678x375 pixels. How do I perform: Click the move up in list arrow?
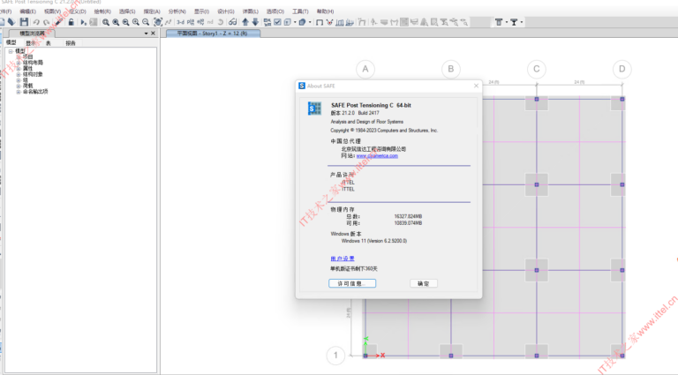tap(245, 21)
